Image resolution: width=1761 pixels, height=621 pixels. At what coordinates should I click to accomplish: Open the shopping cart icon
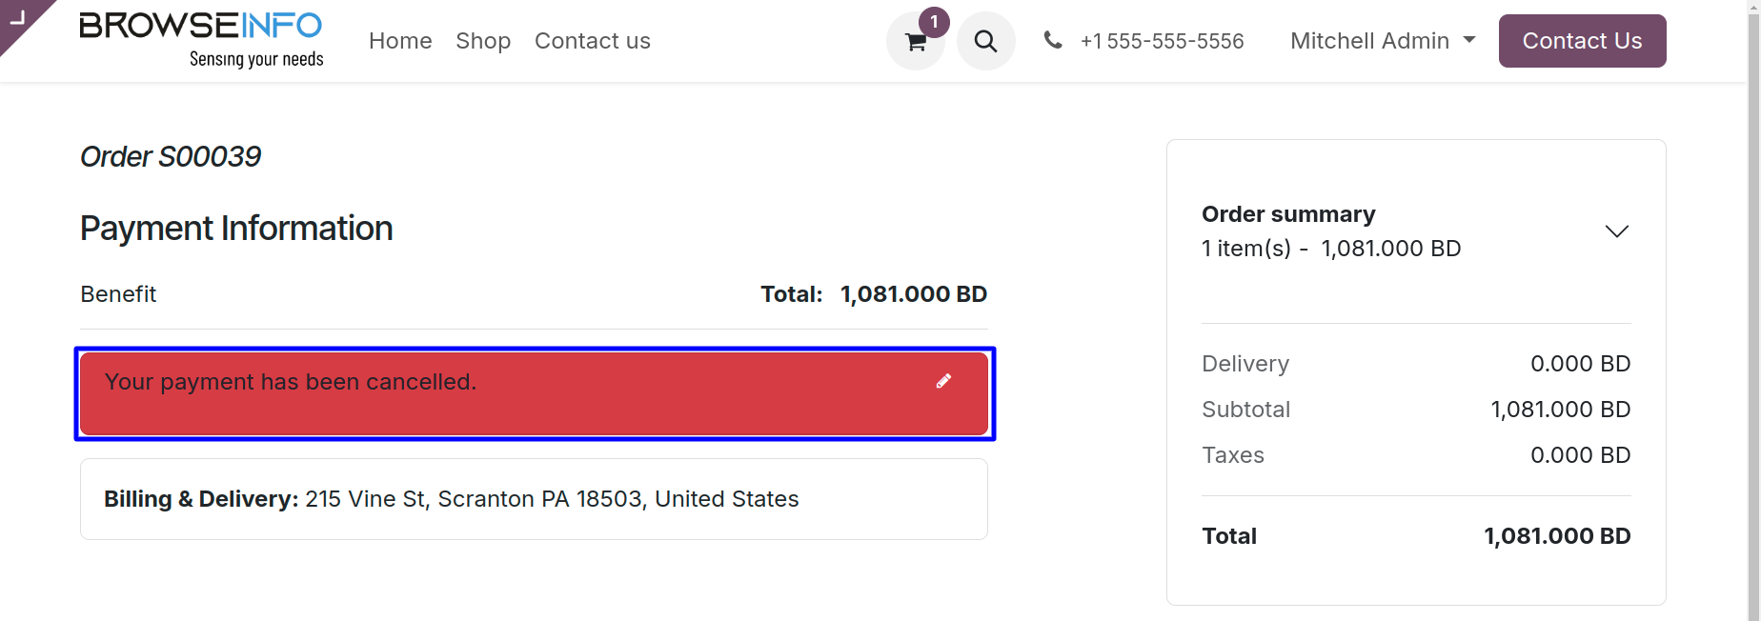coord(915,42)
